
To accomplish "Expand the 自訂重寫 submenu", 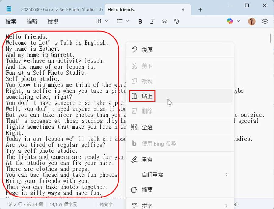I will pos(180,175).
